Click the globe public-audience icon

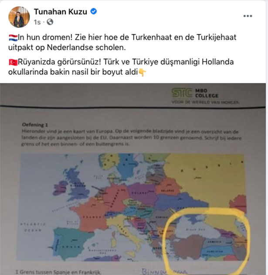tap(50, 22)
